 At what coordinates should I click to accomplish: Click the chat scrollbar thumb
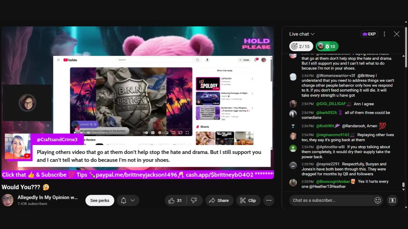(x=404, y=185)
